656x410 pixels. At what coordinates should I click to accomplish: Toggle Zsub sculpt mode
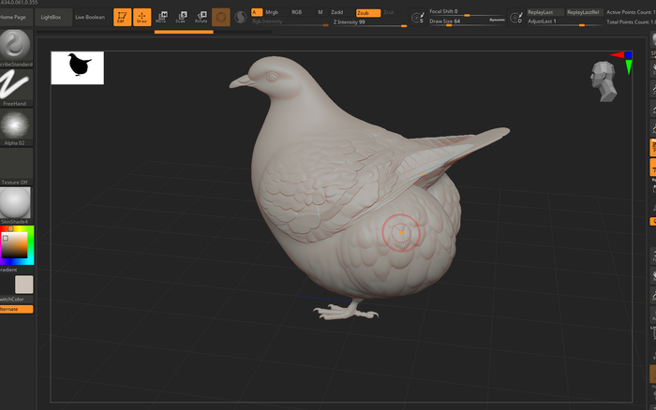(368, 13)
